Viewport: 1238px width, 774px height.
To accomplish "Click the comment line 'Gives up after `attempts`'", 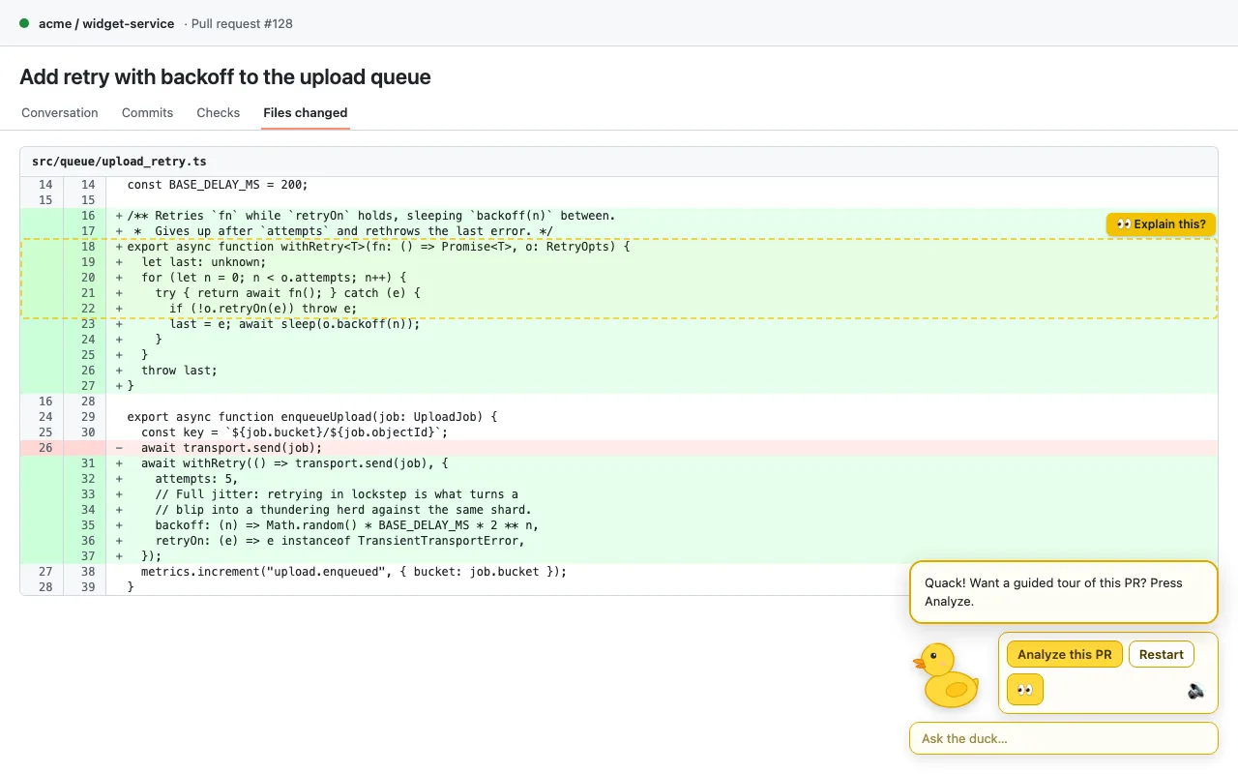I will click(618, 231).
